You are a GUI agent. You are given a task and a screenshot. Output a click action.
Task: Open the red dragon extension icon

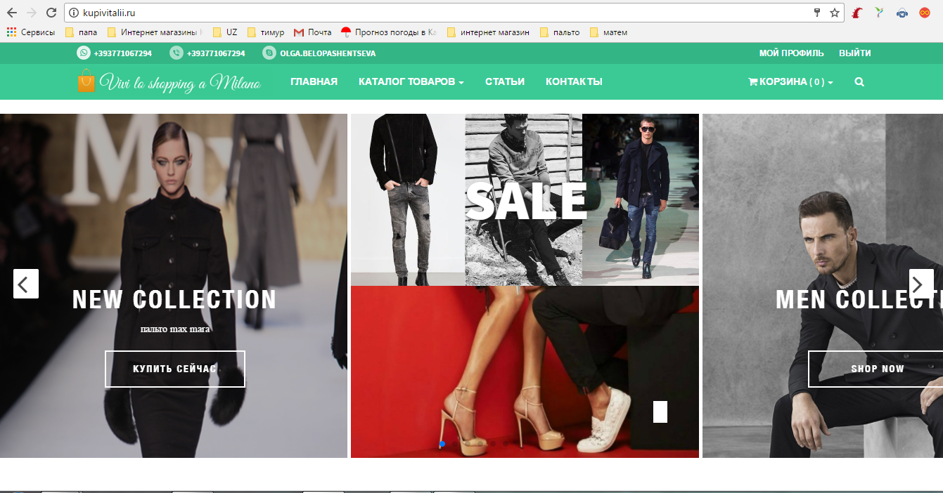click(857, 13)
